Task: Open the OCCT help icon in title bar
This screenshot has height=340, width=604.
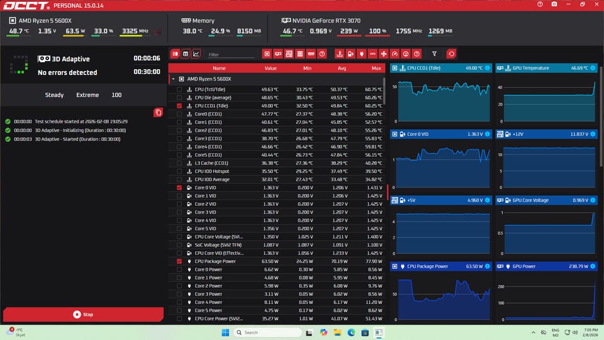Action: pyautogui.click(x=540, y=4)
